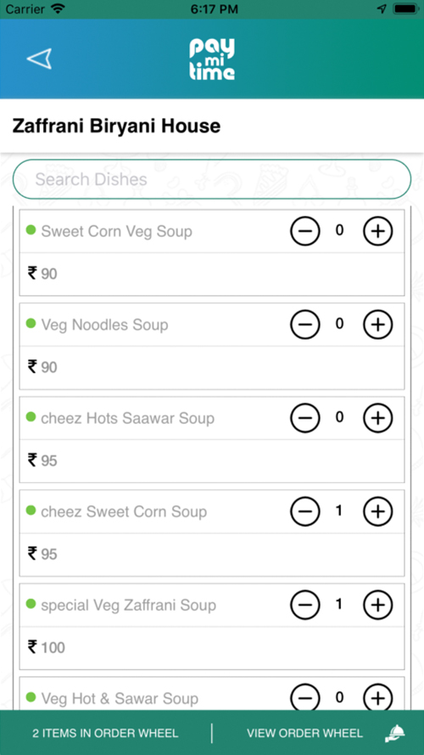This screenshot has width=424, height=755.
Task: Remove one cheez Sweet Corn Soup
Action: 304,511
